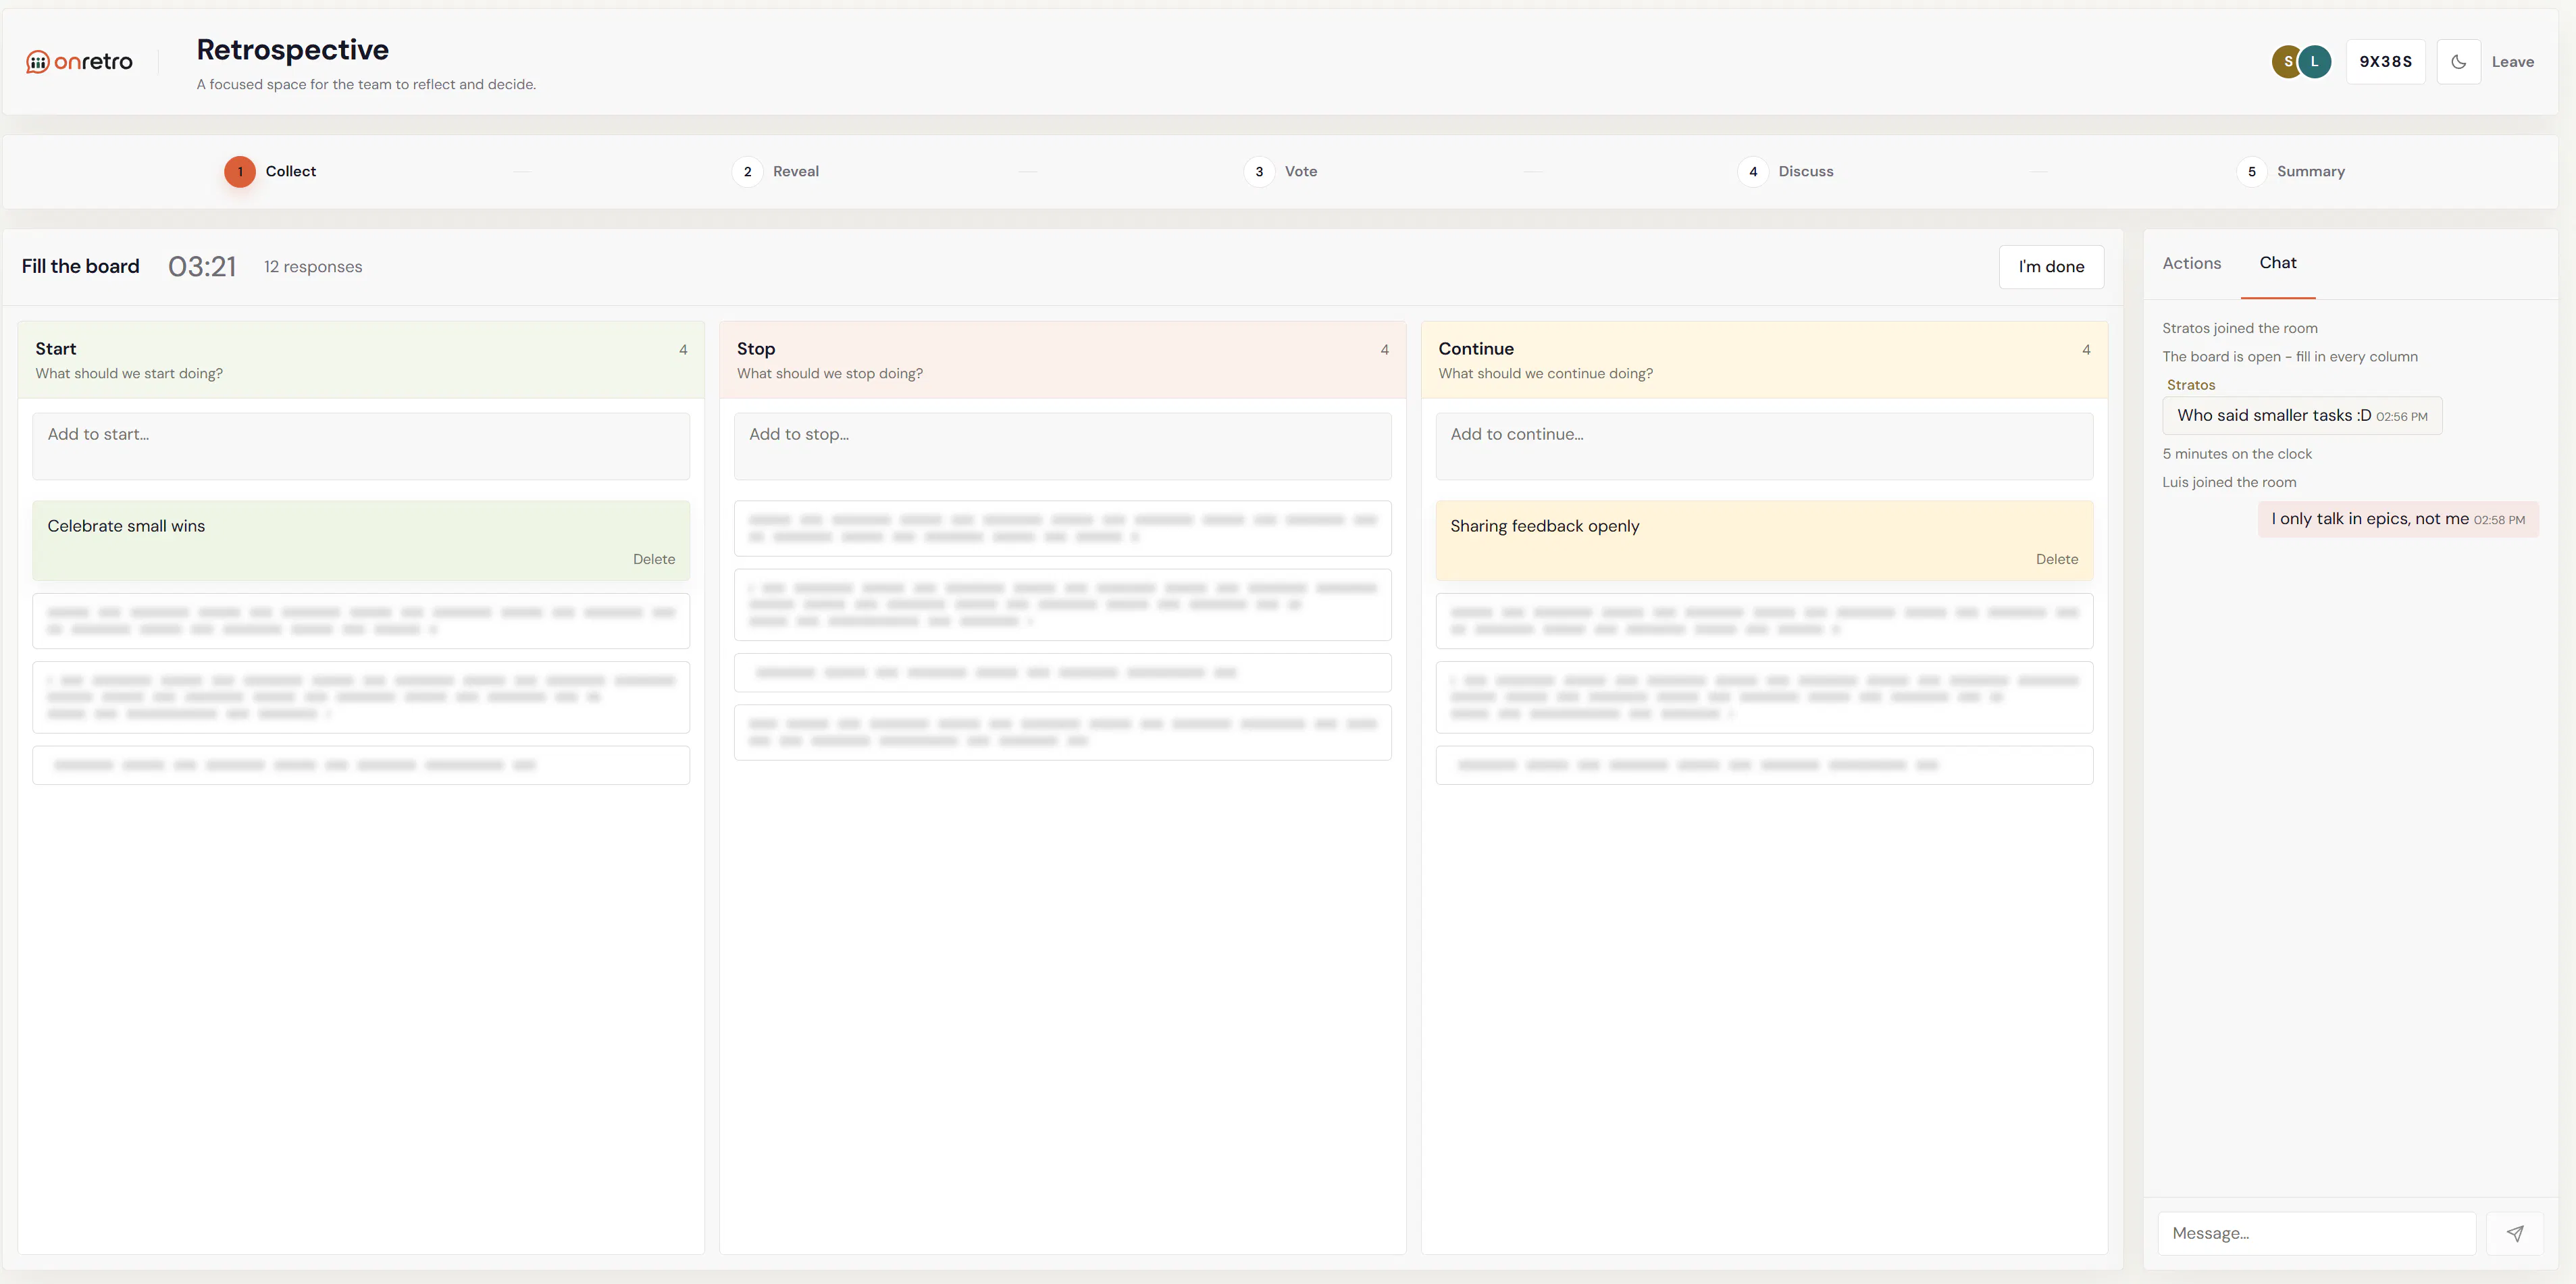
Task: Click the Stratos sender name in chat
Action: point(2190,385)
